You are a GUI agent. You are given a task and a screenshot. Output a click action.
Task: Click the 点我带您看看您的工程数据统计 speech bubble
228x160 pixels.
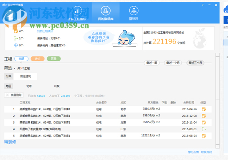pos(99,37)
